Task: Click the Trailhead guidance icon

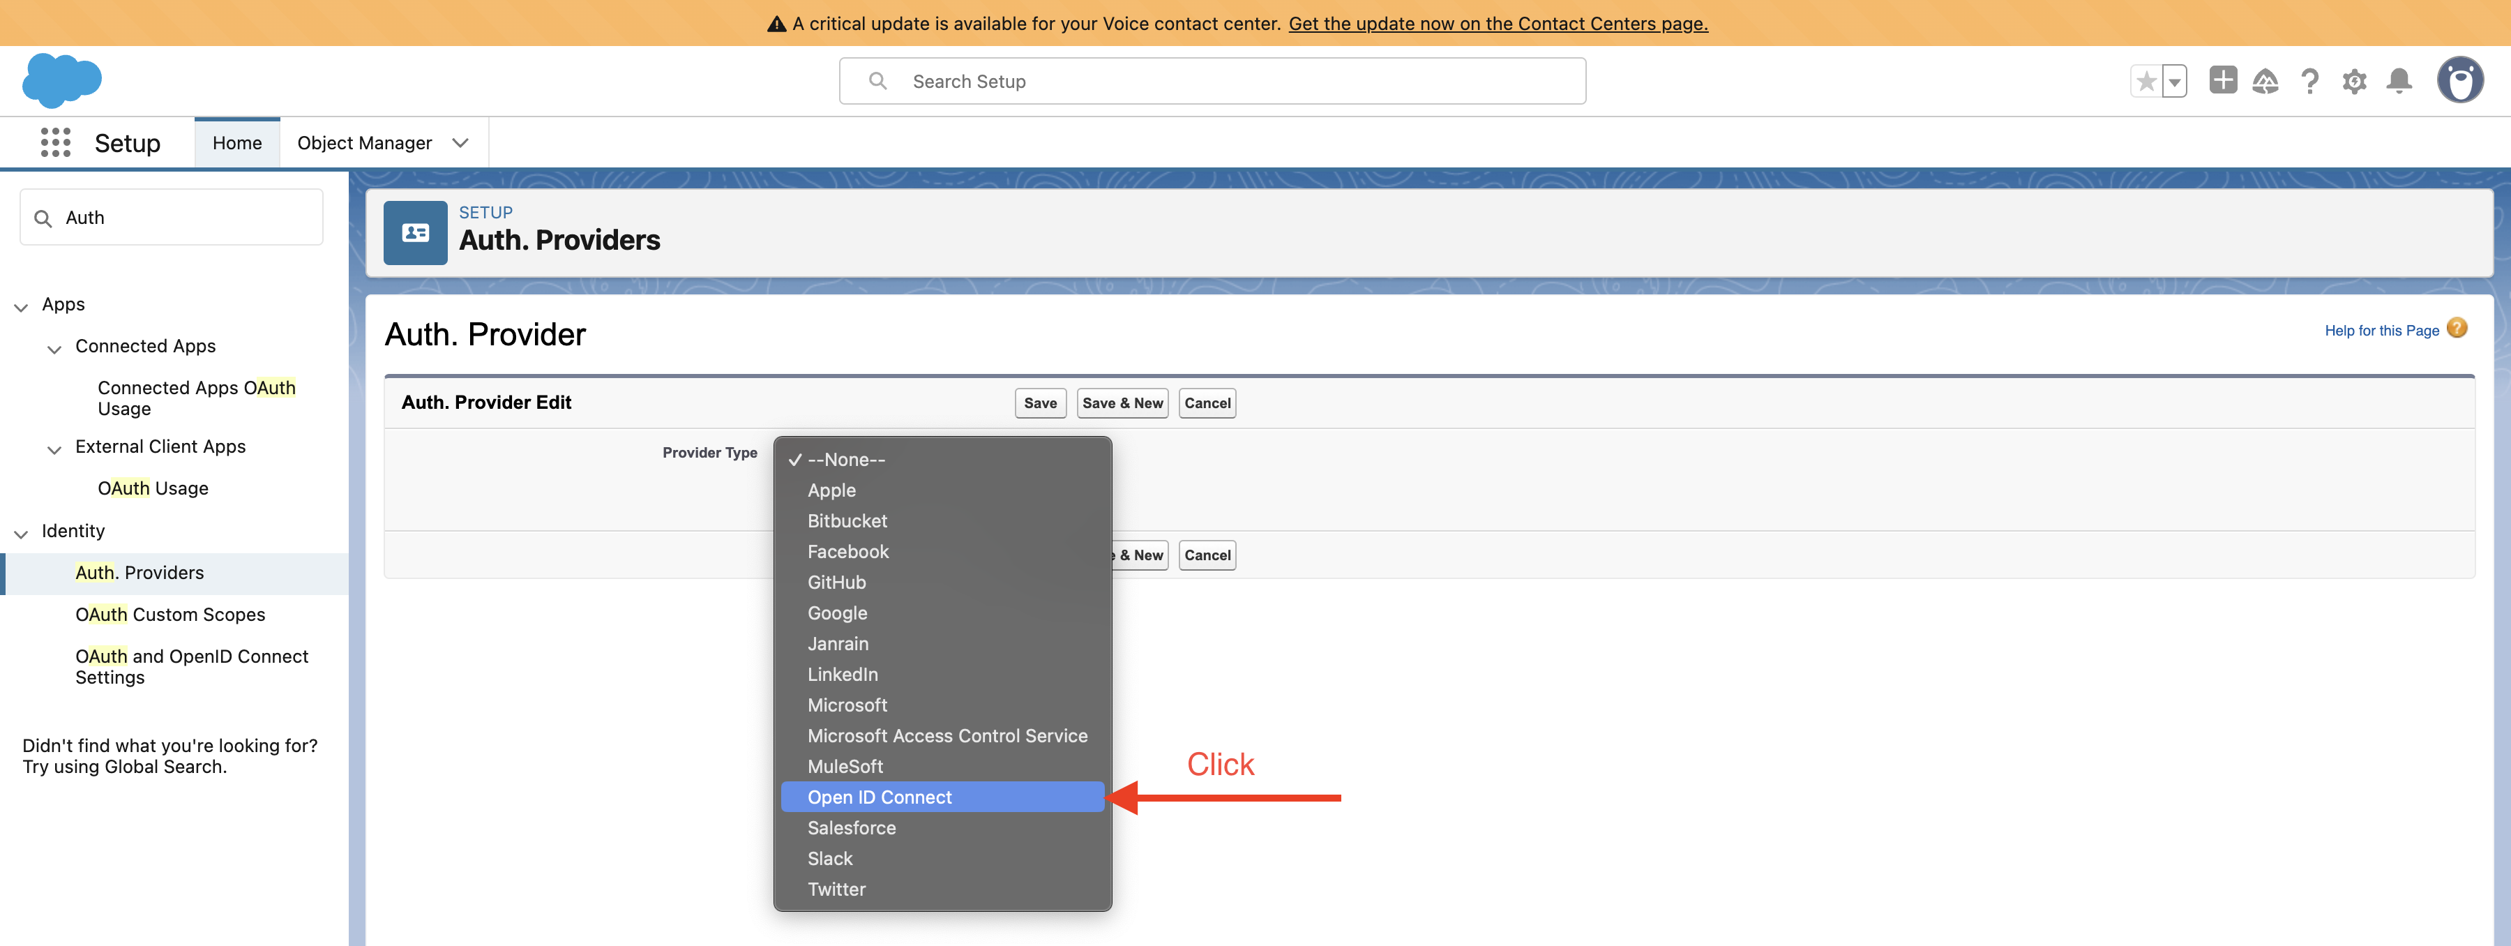Action: (2265, 81)
